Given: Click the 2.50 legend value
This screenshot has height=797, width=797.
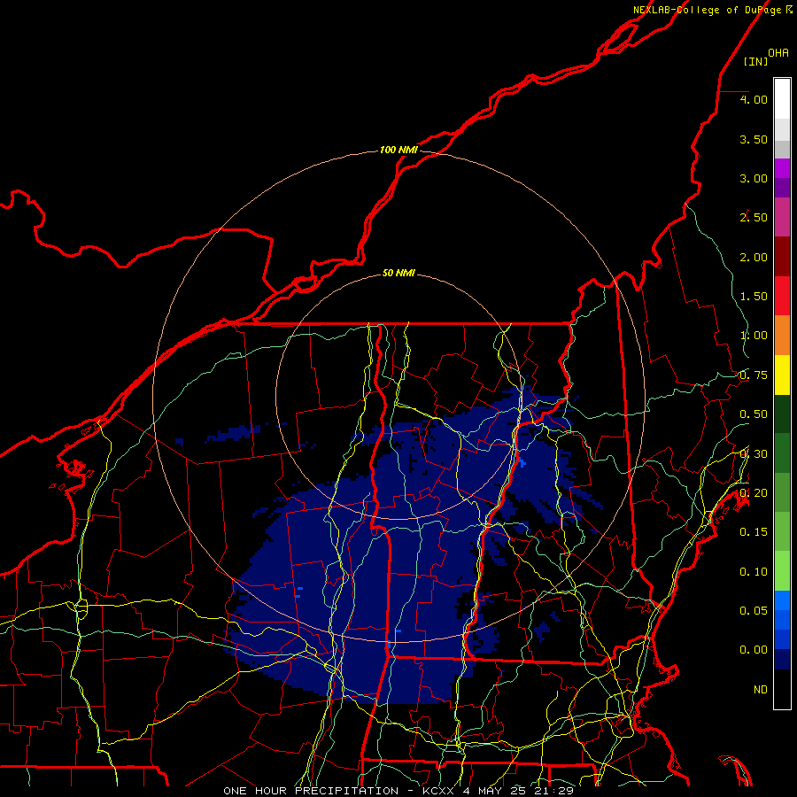Looking at the screenshot, I should tap(754, 218).
